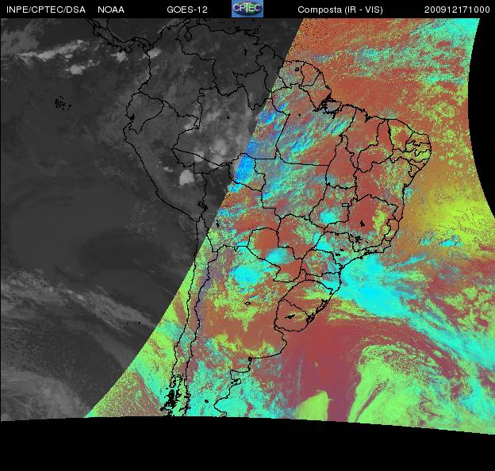Click the 200912171000 timestamp
Screen dimensions: 495x471
tap(457, 10)
